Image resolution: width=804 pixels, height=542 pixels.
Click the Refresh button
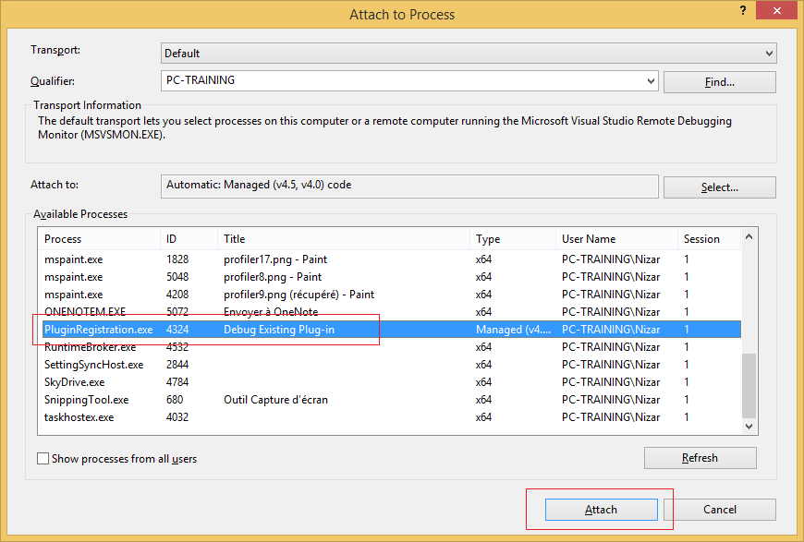700,457
